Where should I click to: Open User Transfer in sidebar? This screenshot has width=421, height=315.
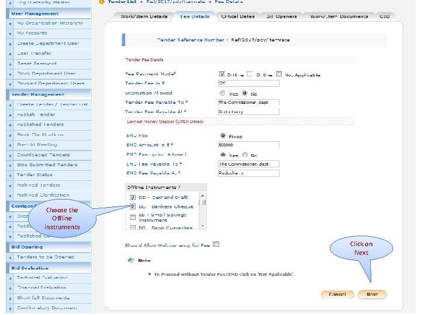coord(34,53)
